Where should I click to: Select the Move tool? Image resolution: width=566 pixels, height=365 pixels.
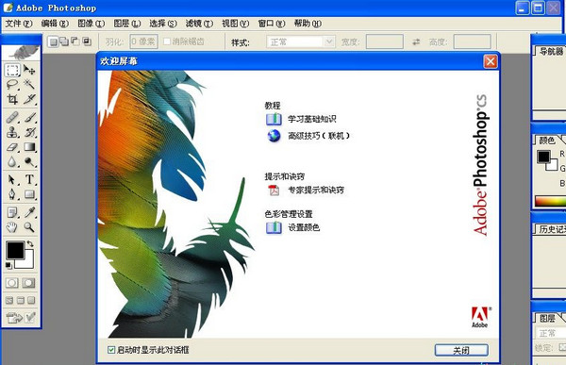pyautogui.click(x=29, y=70)
